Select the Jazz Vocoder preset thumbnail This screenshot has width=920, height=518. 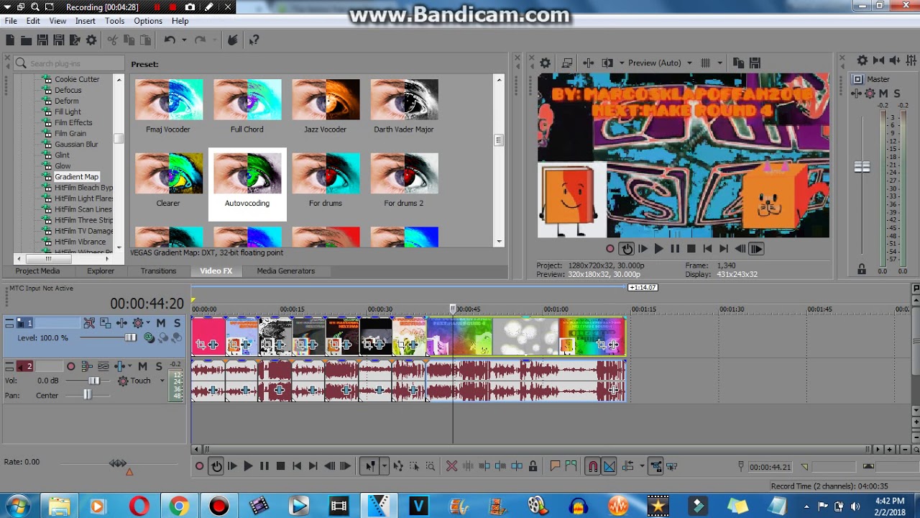pos(326,100)
